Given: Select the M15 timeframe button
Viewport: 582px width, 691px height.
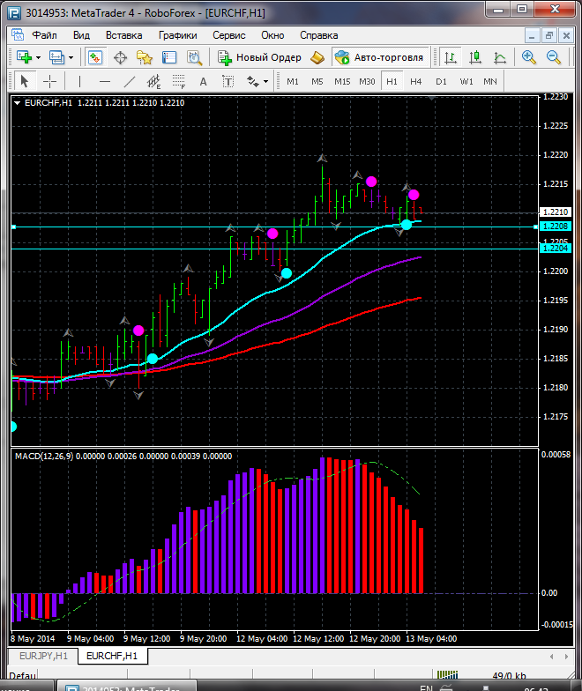Looking at the screenshot, I should (342, 81).
